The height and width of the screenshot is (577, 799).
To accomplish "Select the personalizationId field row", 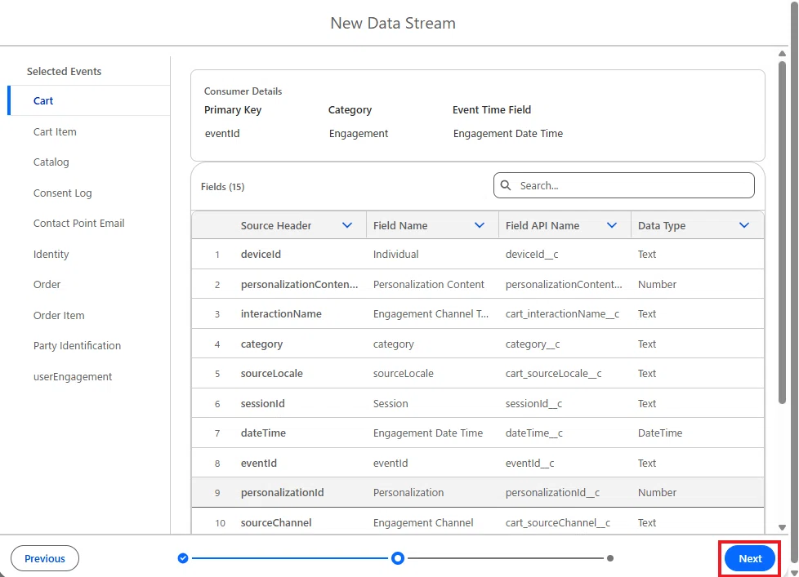I will pos(478,493).
